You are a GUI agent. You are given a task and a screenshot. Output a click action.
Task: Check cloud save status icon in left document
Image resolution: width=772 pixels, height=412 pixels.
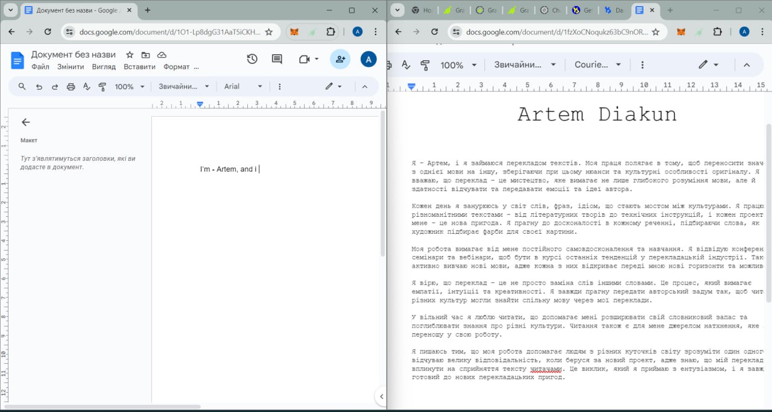(162, 55)
